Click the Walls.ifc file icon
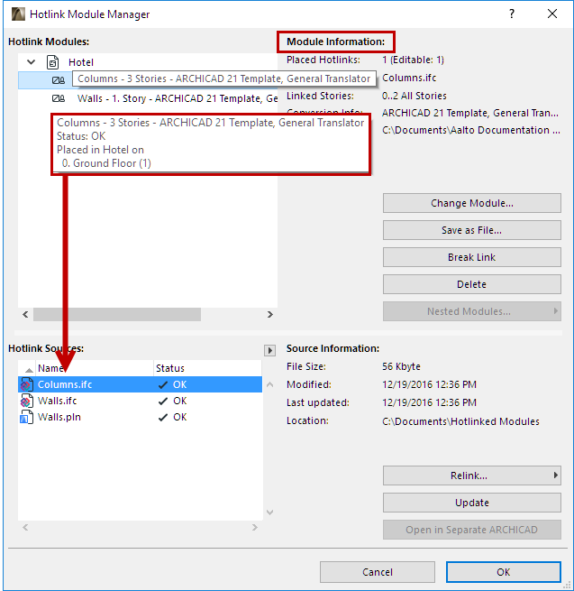The width and height of the screenshot is (574, 591). [x=26, y=401]
